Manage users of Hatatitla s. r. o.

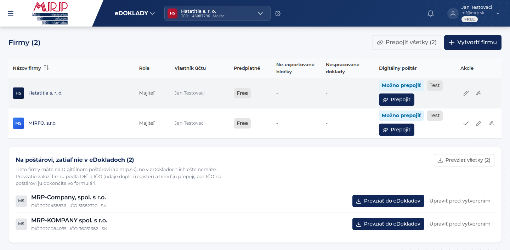pos(479,93)
